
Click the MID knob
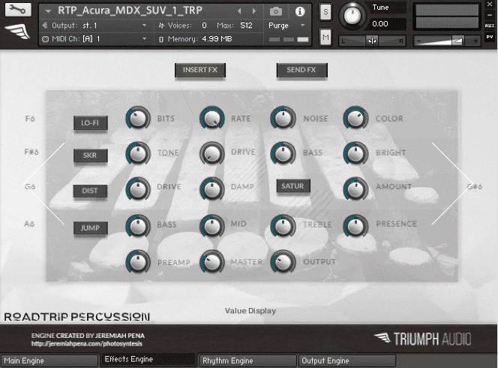tap(211, 226)
